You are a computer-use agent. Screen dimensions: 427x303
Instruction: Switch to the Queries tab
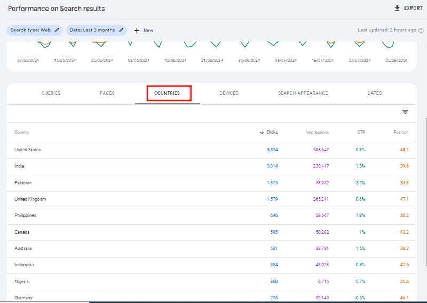pyautogui.click(x=51, y=93)
